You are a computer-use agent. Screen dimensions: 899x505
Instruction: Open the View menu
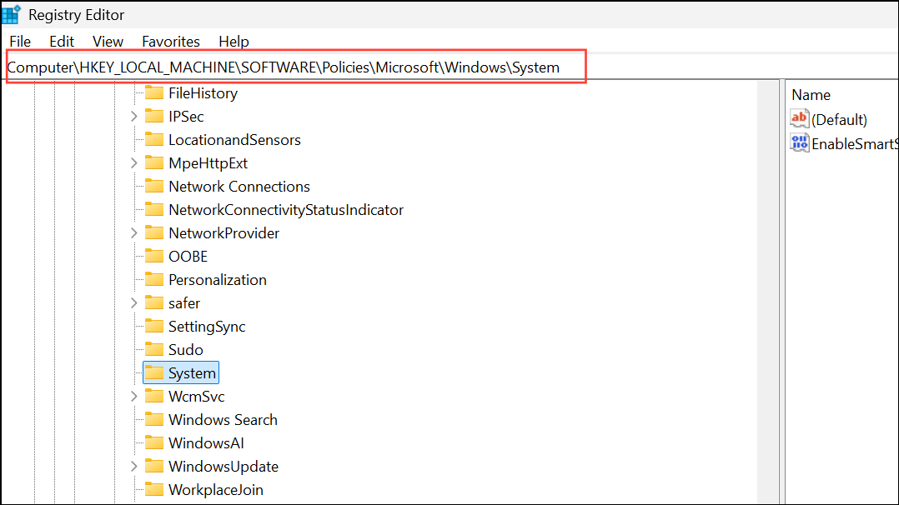[108, 42]
